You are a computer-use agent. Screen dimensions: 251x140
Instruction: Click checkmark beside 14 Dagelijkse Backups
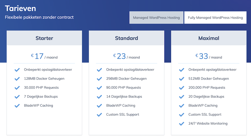pos(99,97)
